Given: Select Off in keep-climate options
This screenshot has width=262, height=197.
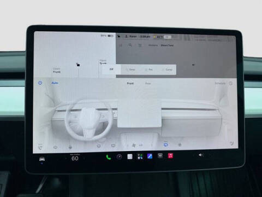Looking at the screenshot, I should (111, 69).
